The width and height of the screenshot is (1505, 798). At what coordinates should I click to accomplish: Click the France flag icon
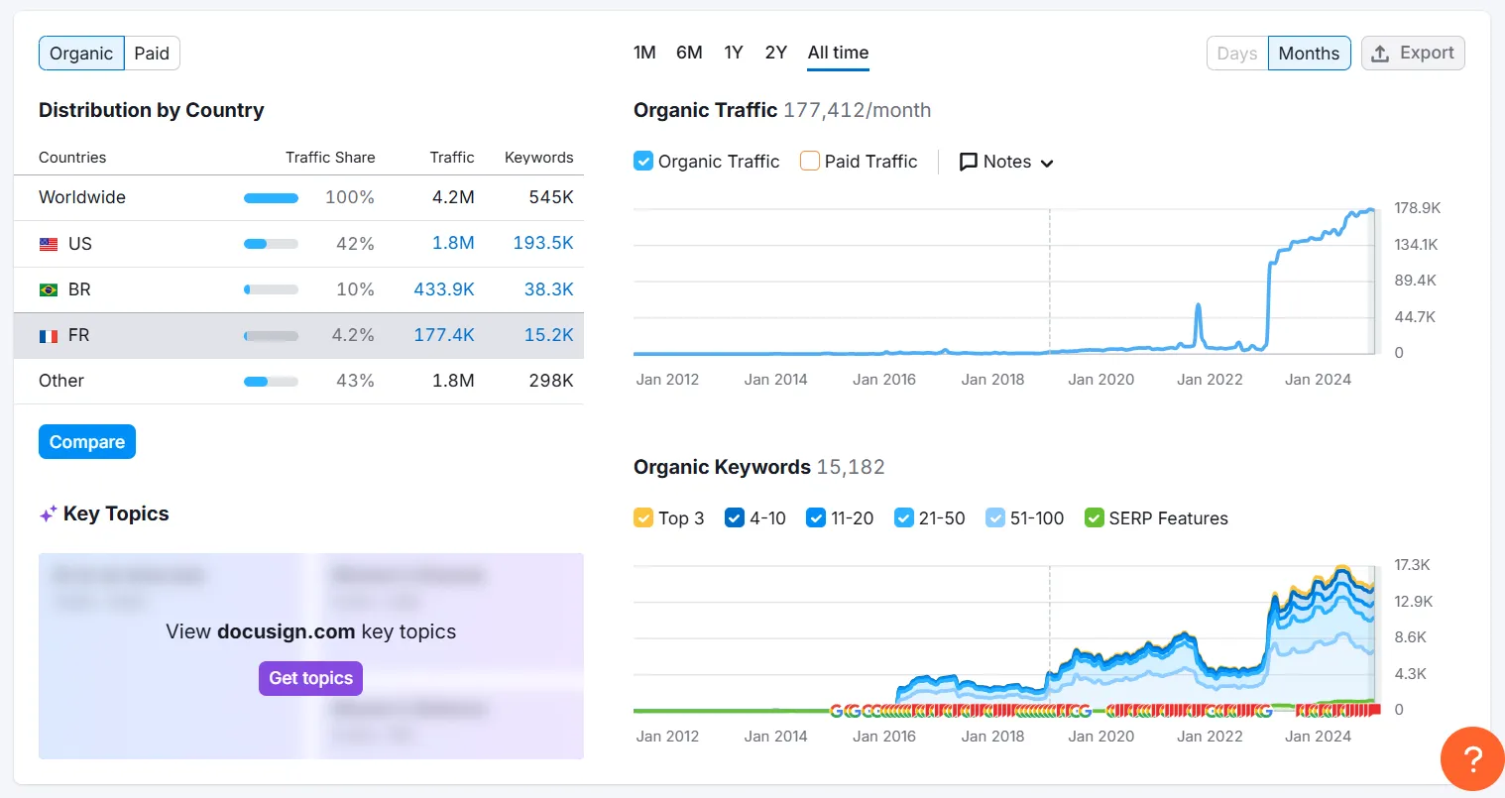coord(49,336)
